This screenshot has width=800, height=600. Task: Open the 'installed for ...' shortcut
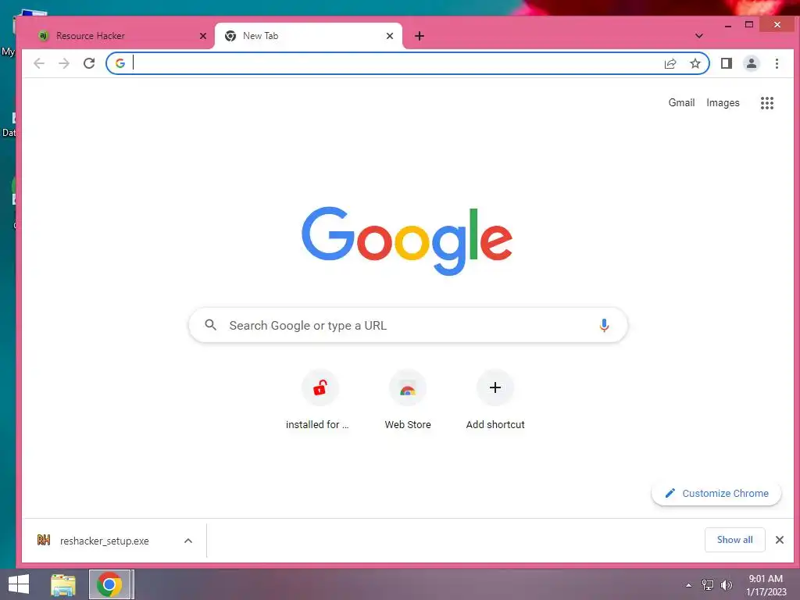320,401
